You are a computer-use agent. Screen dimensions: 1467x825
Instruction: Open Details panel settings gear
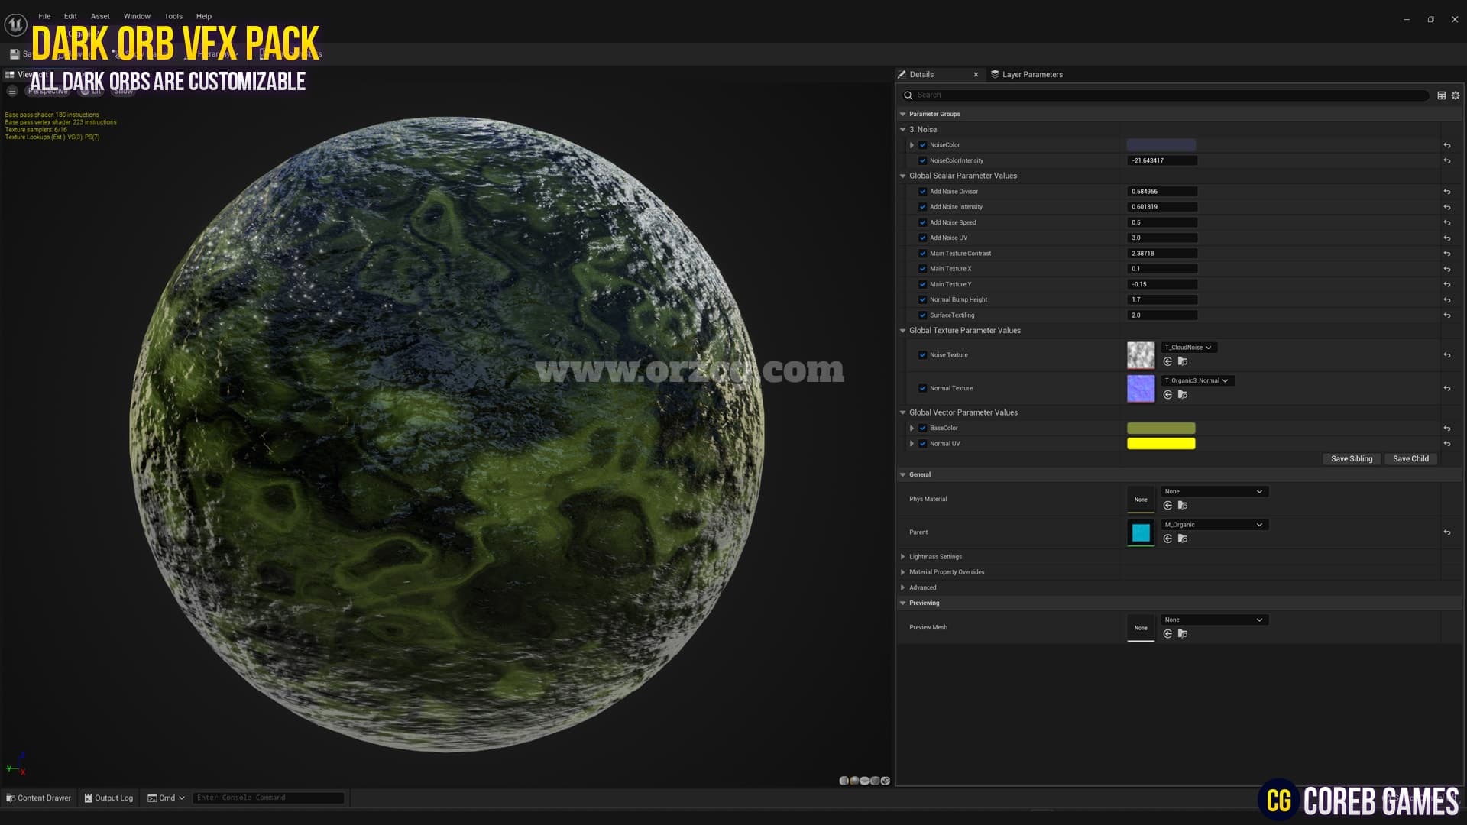1456,95
